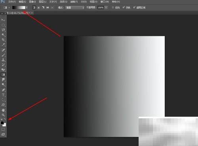This screenshot has height=146, width=198.
Task: Select the Marquee selection tool
Action: (x=3, y=25)
